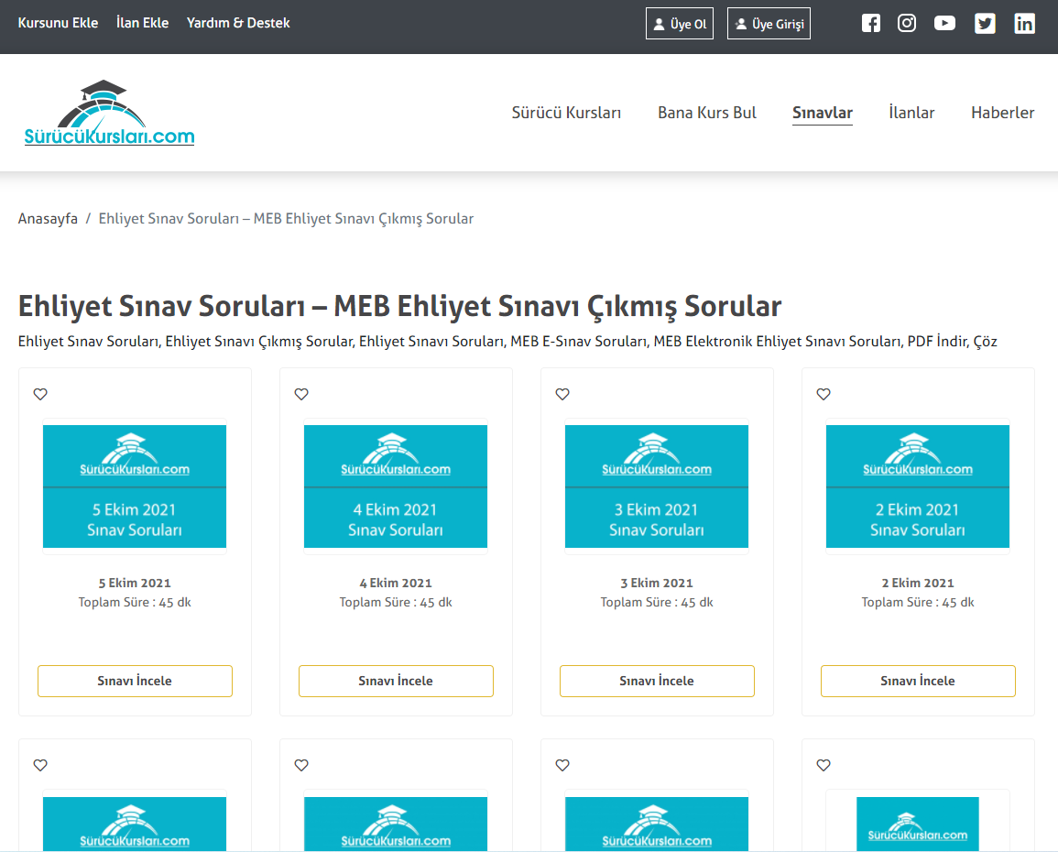
Task: Open the 4 Ekim 2021 Sınav Soruları thumbnail
Action: (x=396, y=486)
